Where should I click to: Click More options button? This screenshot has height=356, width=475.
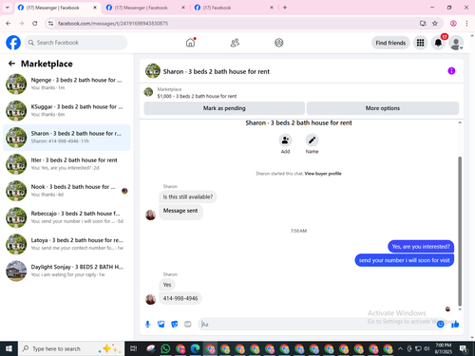point(383,108)
